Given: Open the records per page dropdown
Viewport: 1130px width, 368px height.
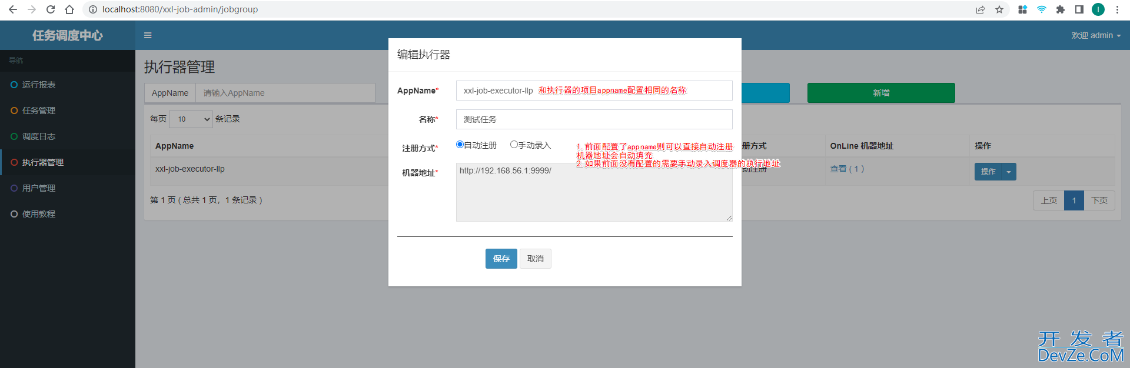Looking at the screenshot, I should [191, 119].
